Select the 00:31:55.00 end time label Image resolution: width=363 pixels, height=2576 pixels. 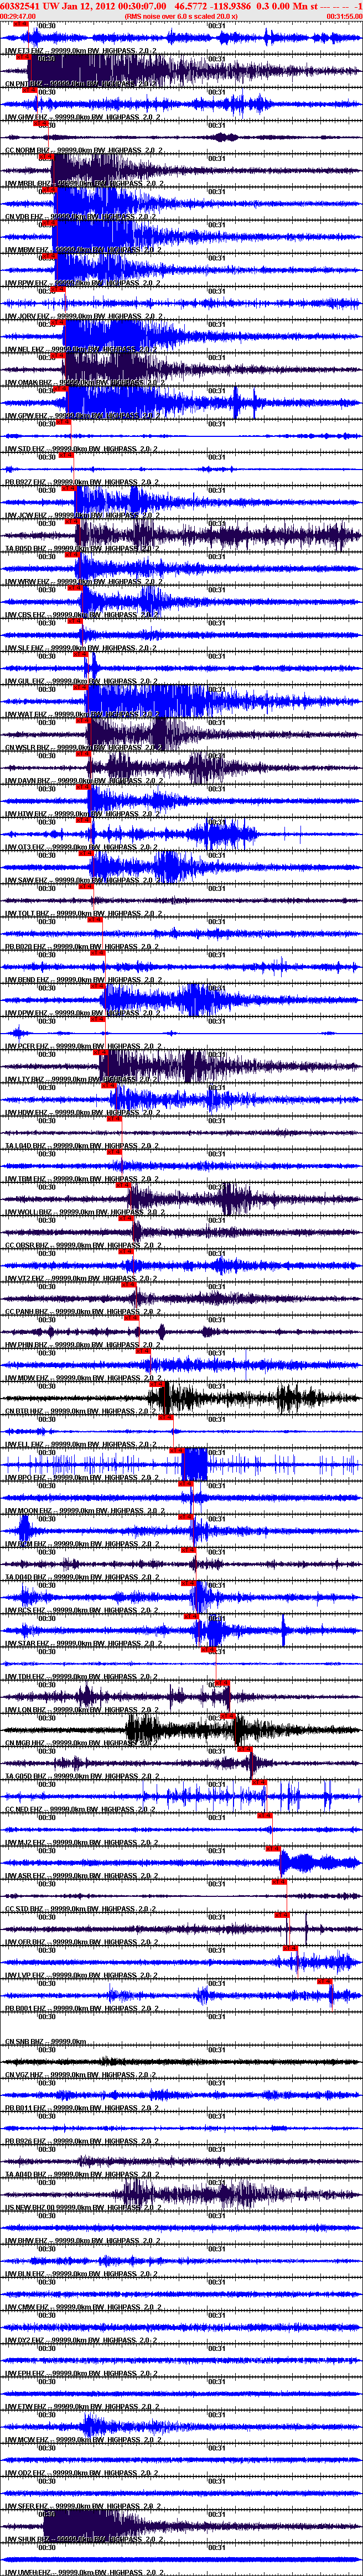coord(344,17)
